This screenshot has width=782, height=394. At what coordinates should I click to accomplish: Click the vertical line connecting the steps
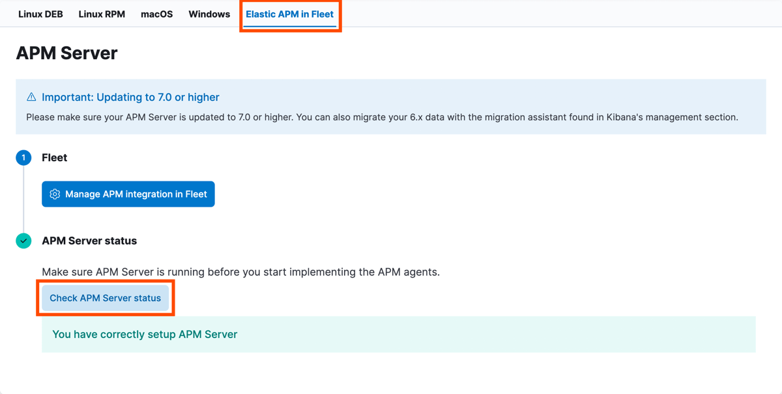tap(23, 198)
